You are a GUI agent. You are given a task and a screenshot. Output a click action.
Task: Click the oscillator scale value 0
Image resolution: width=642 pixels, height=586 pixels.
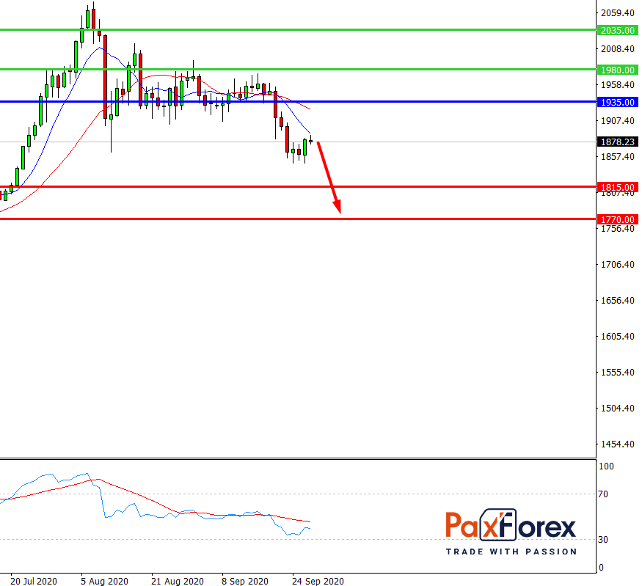click(x=601, y=568)
